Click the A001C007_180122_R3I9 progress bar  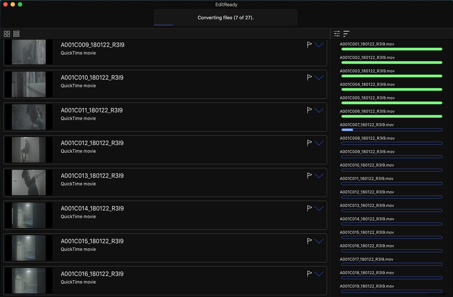(391, 130)
